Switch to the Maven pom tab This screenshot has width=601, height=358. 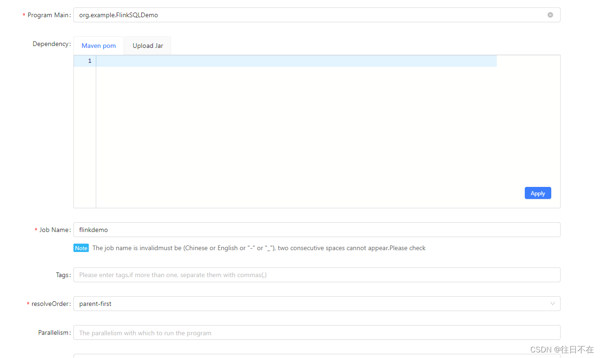[x=99, y=46]
